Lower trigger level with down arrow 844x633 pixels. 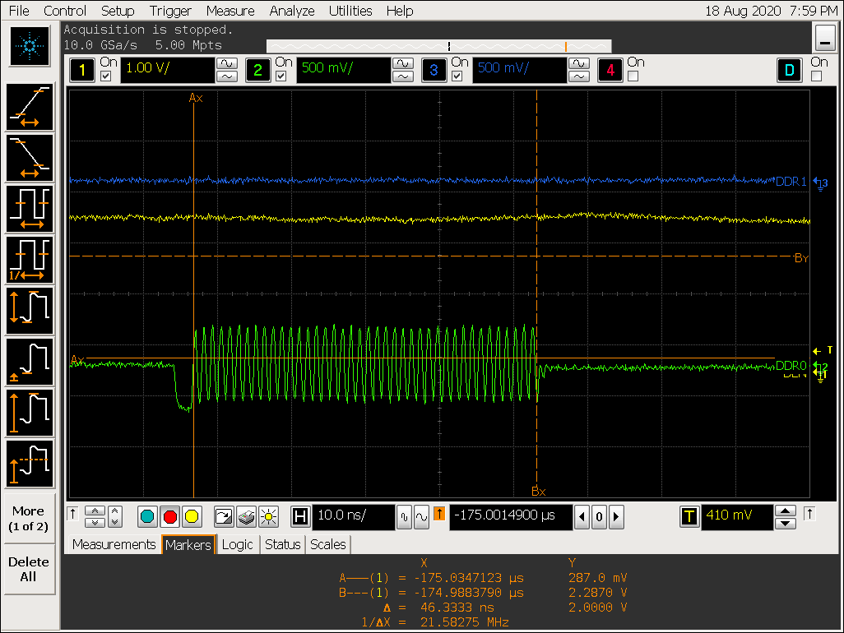pyautogui.click(x=786, y=524)
